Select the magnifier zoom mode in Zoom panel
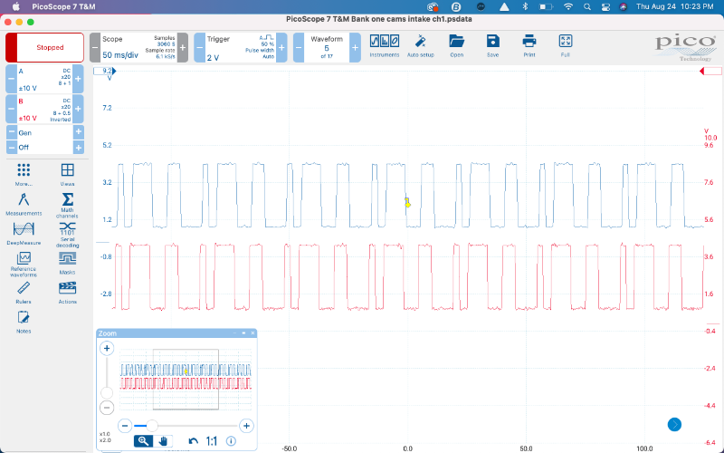This screenshot has width=724, height=453. tap(143, 441)
